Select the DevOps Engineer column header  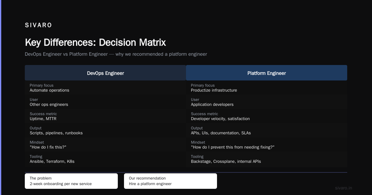coord(105,73)
